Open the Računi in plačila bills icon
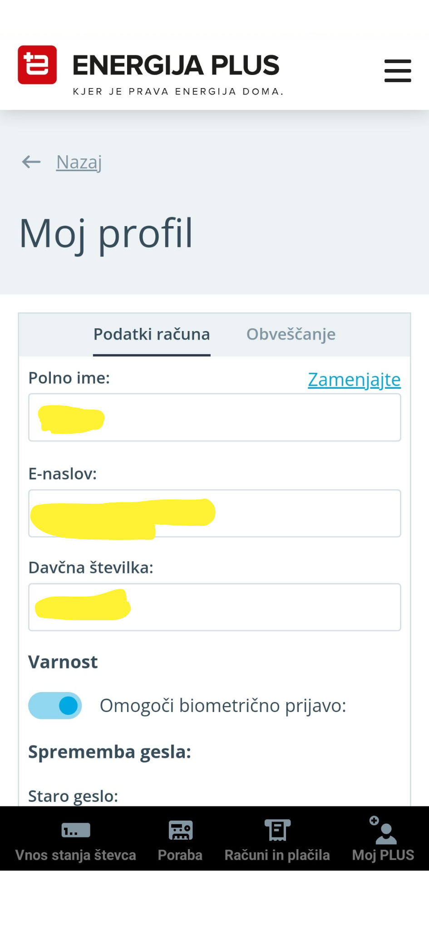 click(x=277, y=831)
